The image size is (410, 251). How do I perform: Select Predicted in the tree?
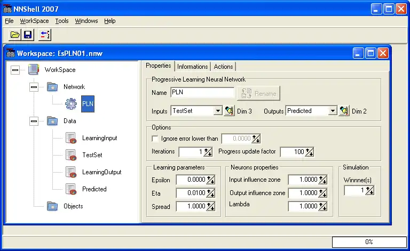(94, 189)
